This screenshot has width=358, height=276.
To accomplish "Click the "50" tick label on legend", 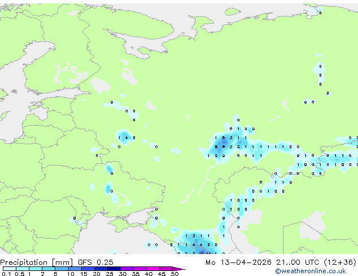I will [175, 274].
